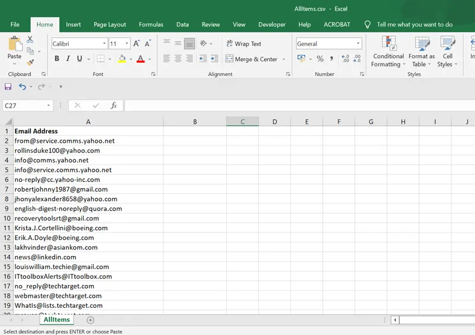Image resolution: width=475 pixels, height=335 pixels.
Task: Click Increase Font Size icon
Action: point(137,43)
